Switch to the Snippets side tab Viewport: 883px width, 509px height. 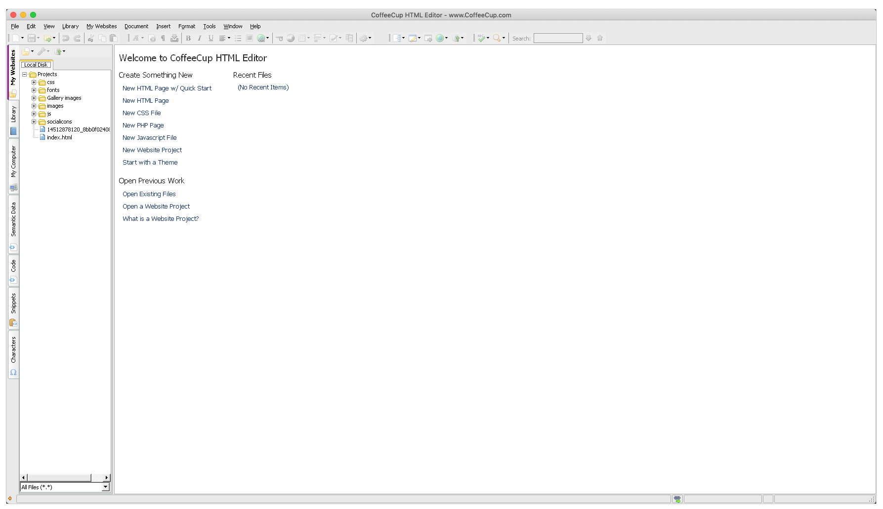(13, 308)
